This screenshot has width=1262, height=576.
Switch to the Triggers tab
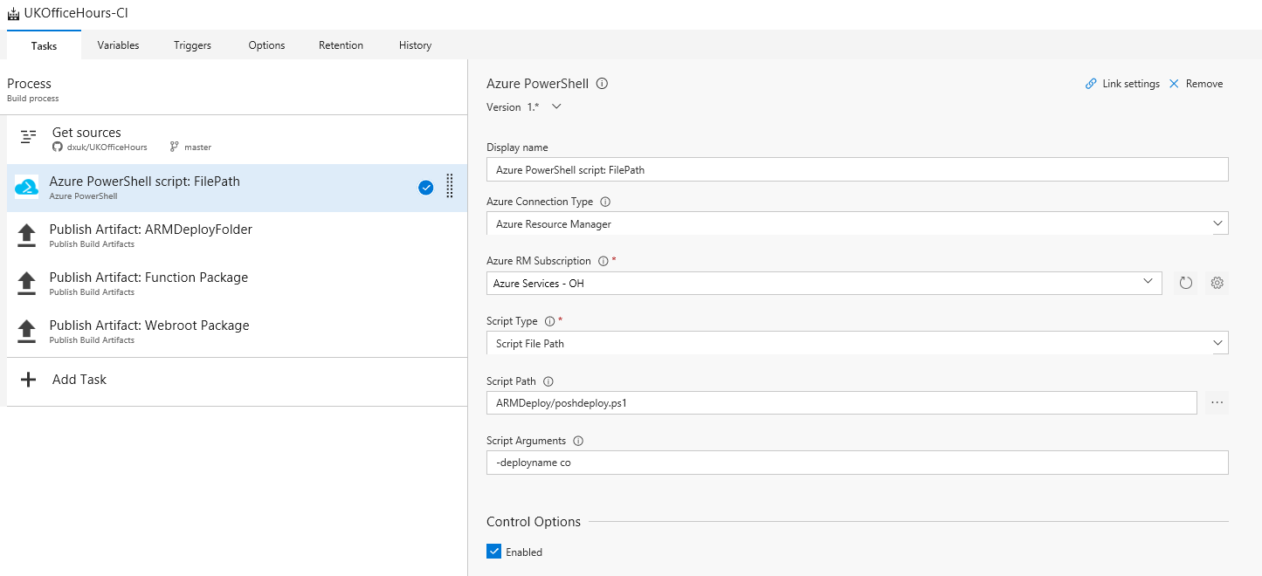coord(192,45)
